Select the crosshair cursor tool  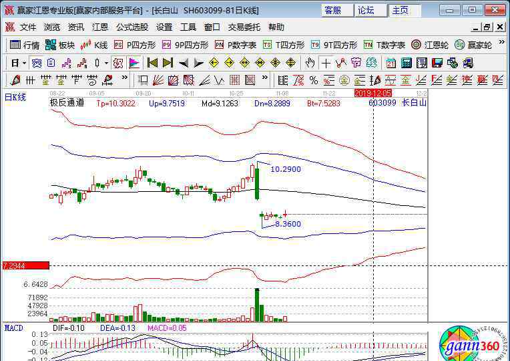pos(325,63)
